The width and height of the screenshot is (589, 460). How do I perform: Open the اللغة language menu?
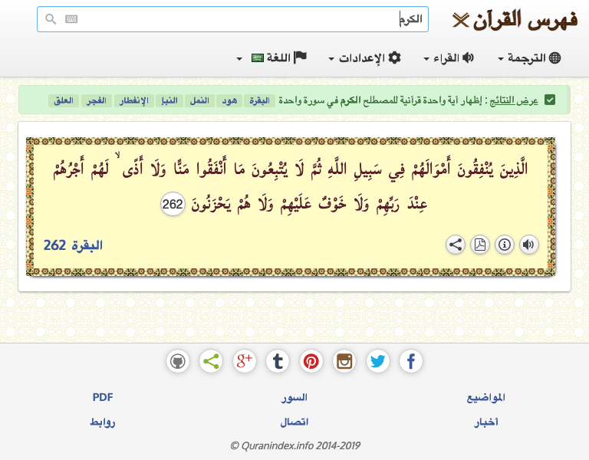[x=272, y=58]
